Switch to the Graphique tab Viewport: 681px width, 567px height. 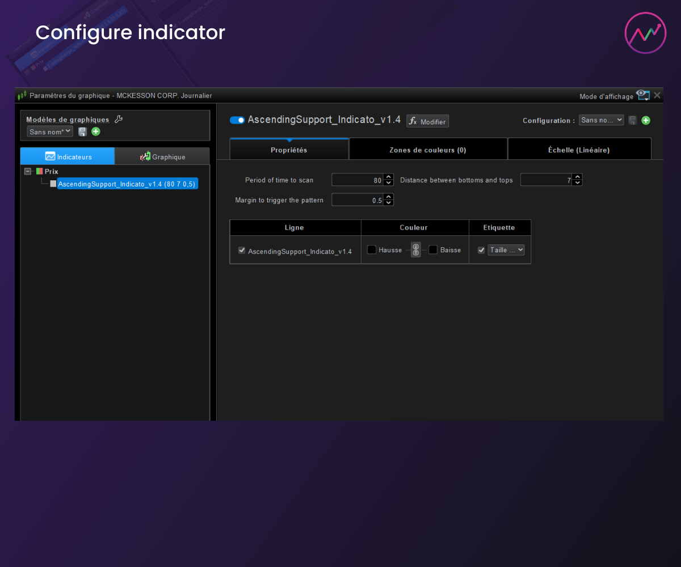(162, 157)
